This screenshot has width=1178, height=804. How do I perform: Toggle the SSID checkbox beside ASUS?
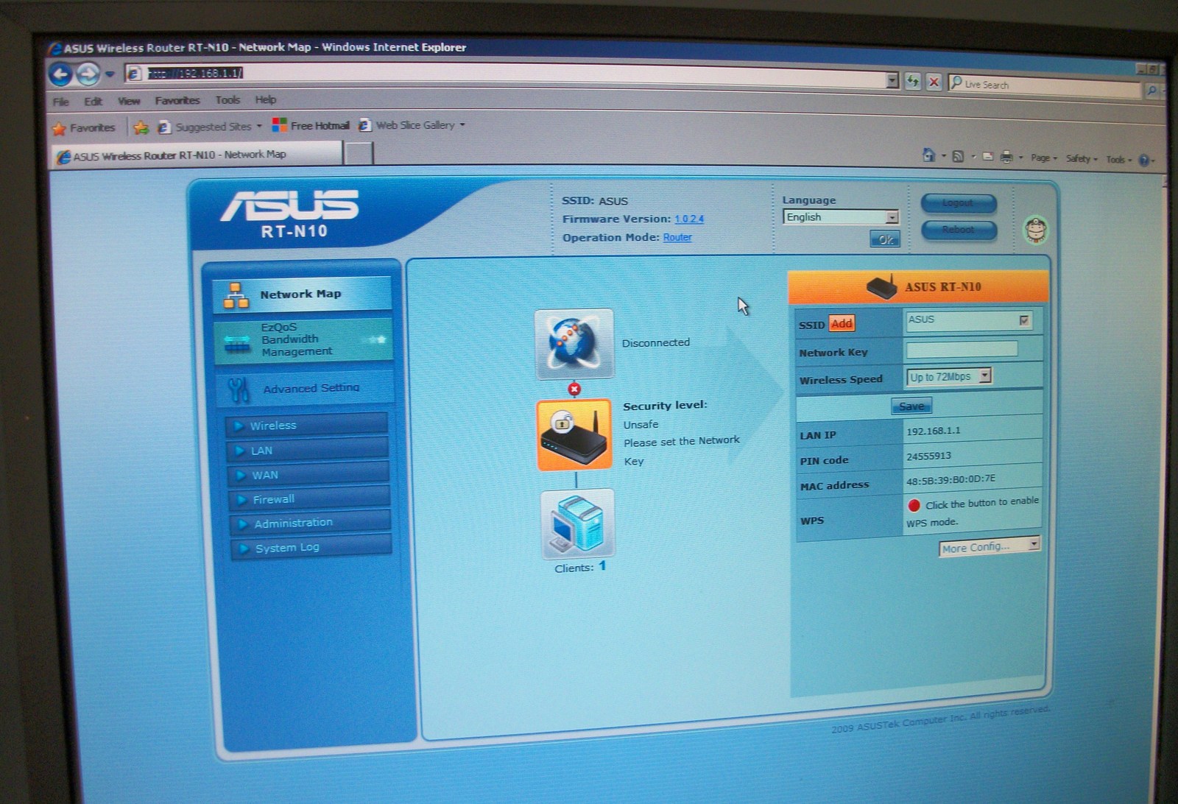click(1023, 320)
